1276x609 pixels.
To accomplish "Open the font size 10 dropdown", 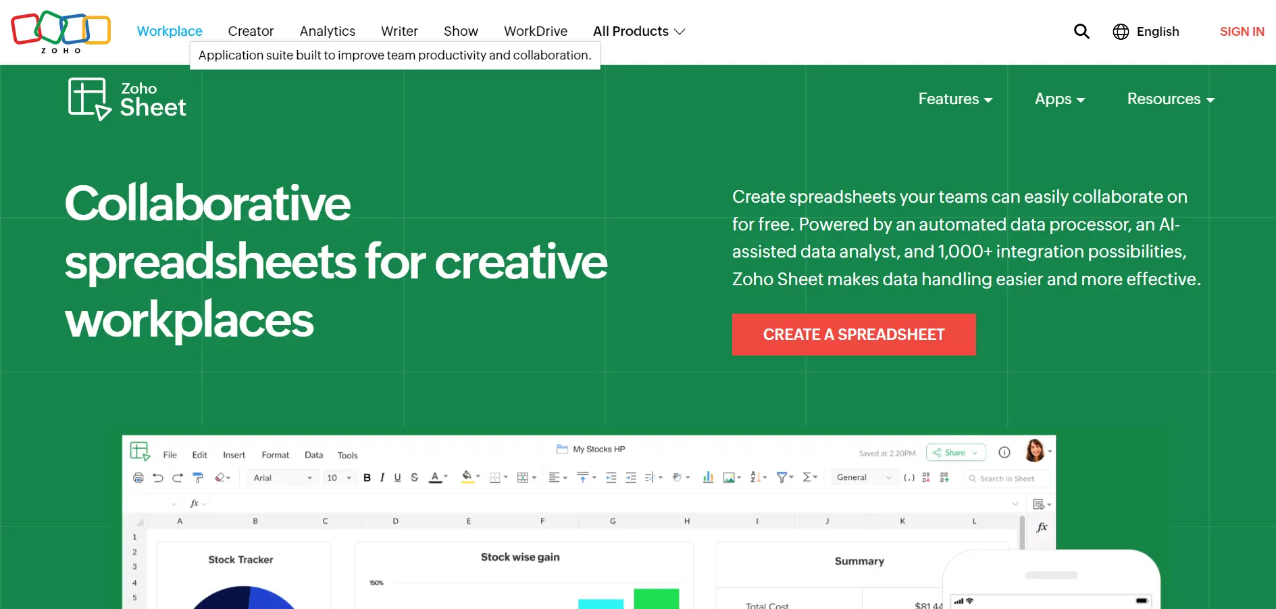I will [339, 478].
